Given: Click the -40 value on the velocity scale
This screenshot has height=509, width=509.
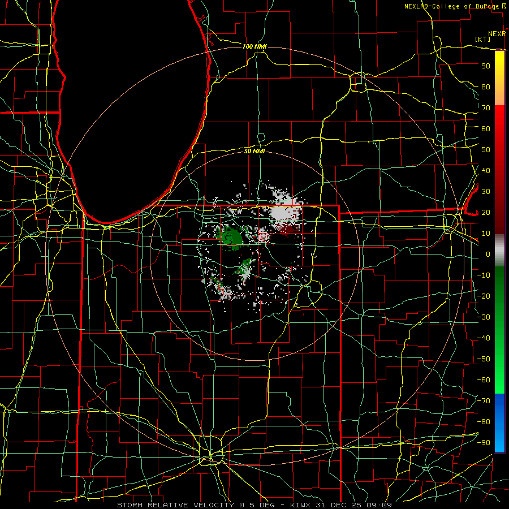Looking at the screenshot, I should (x=484, y=338).
